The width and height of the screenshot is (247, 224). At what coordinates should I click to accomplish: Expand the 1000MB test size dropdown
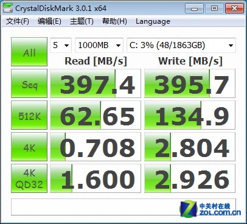99,45
